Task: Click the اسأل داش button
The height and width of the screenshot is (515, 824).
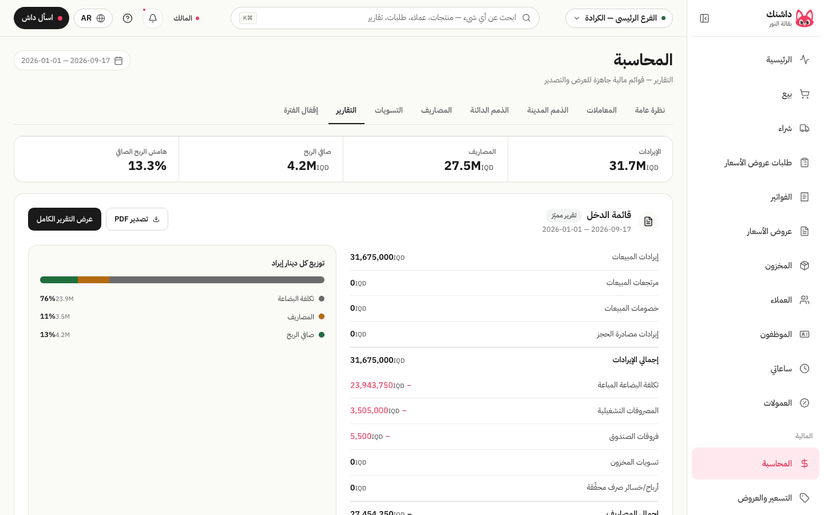Action: (41, 18)
